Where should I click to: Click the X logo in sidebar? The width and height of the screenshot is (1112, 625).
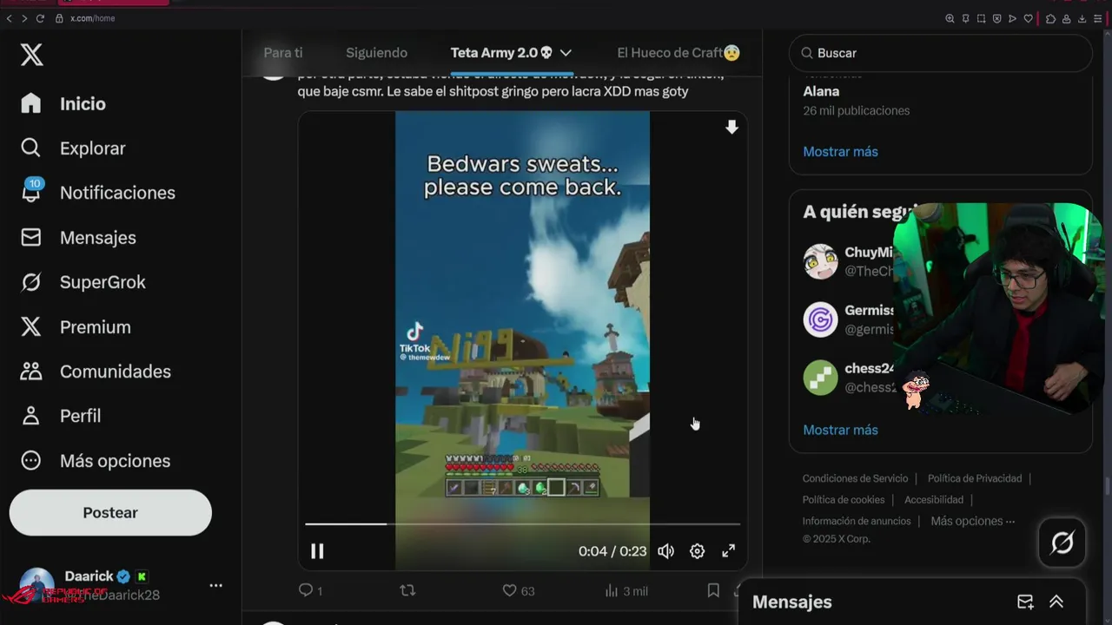[31, 56]
